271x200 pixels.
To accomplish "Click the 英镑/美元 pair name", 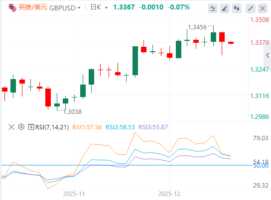I will [33, 7].
